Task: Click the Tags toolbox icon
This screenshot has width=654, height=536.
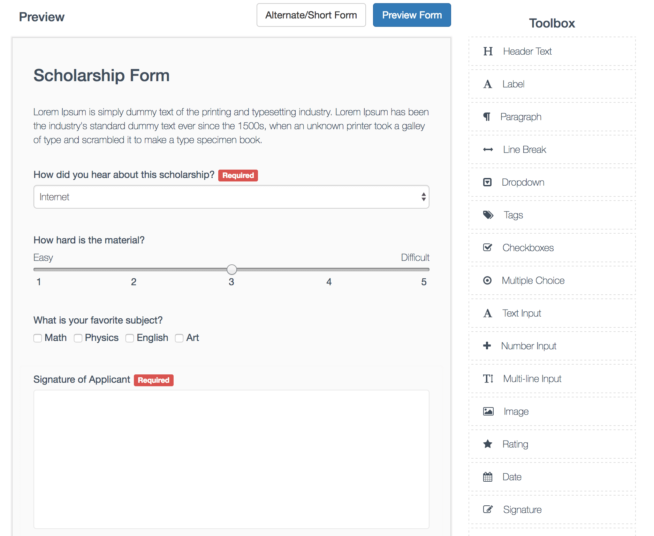Action: click(x=488, y=215)
